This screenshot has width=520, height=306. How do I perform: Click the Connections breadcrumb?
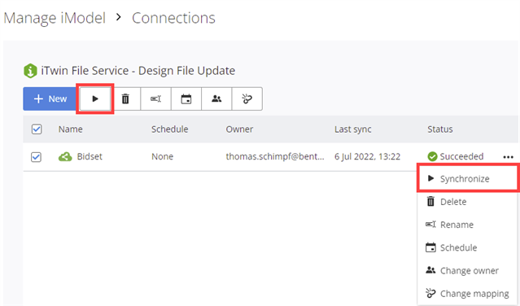pyautogui.click(x=173, y=18)
